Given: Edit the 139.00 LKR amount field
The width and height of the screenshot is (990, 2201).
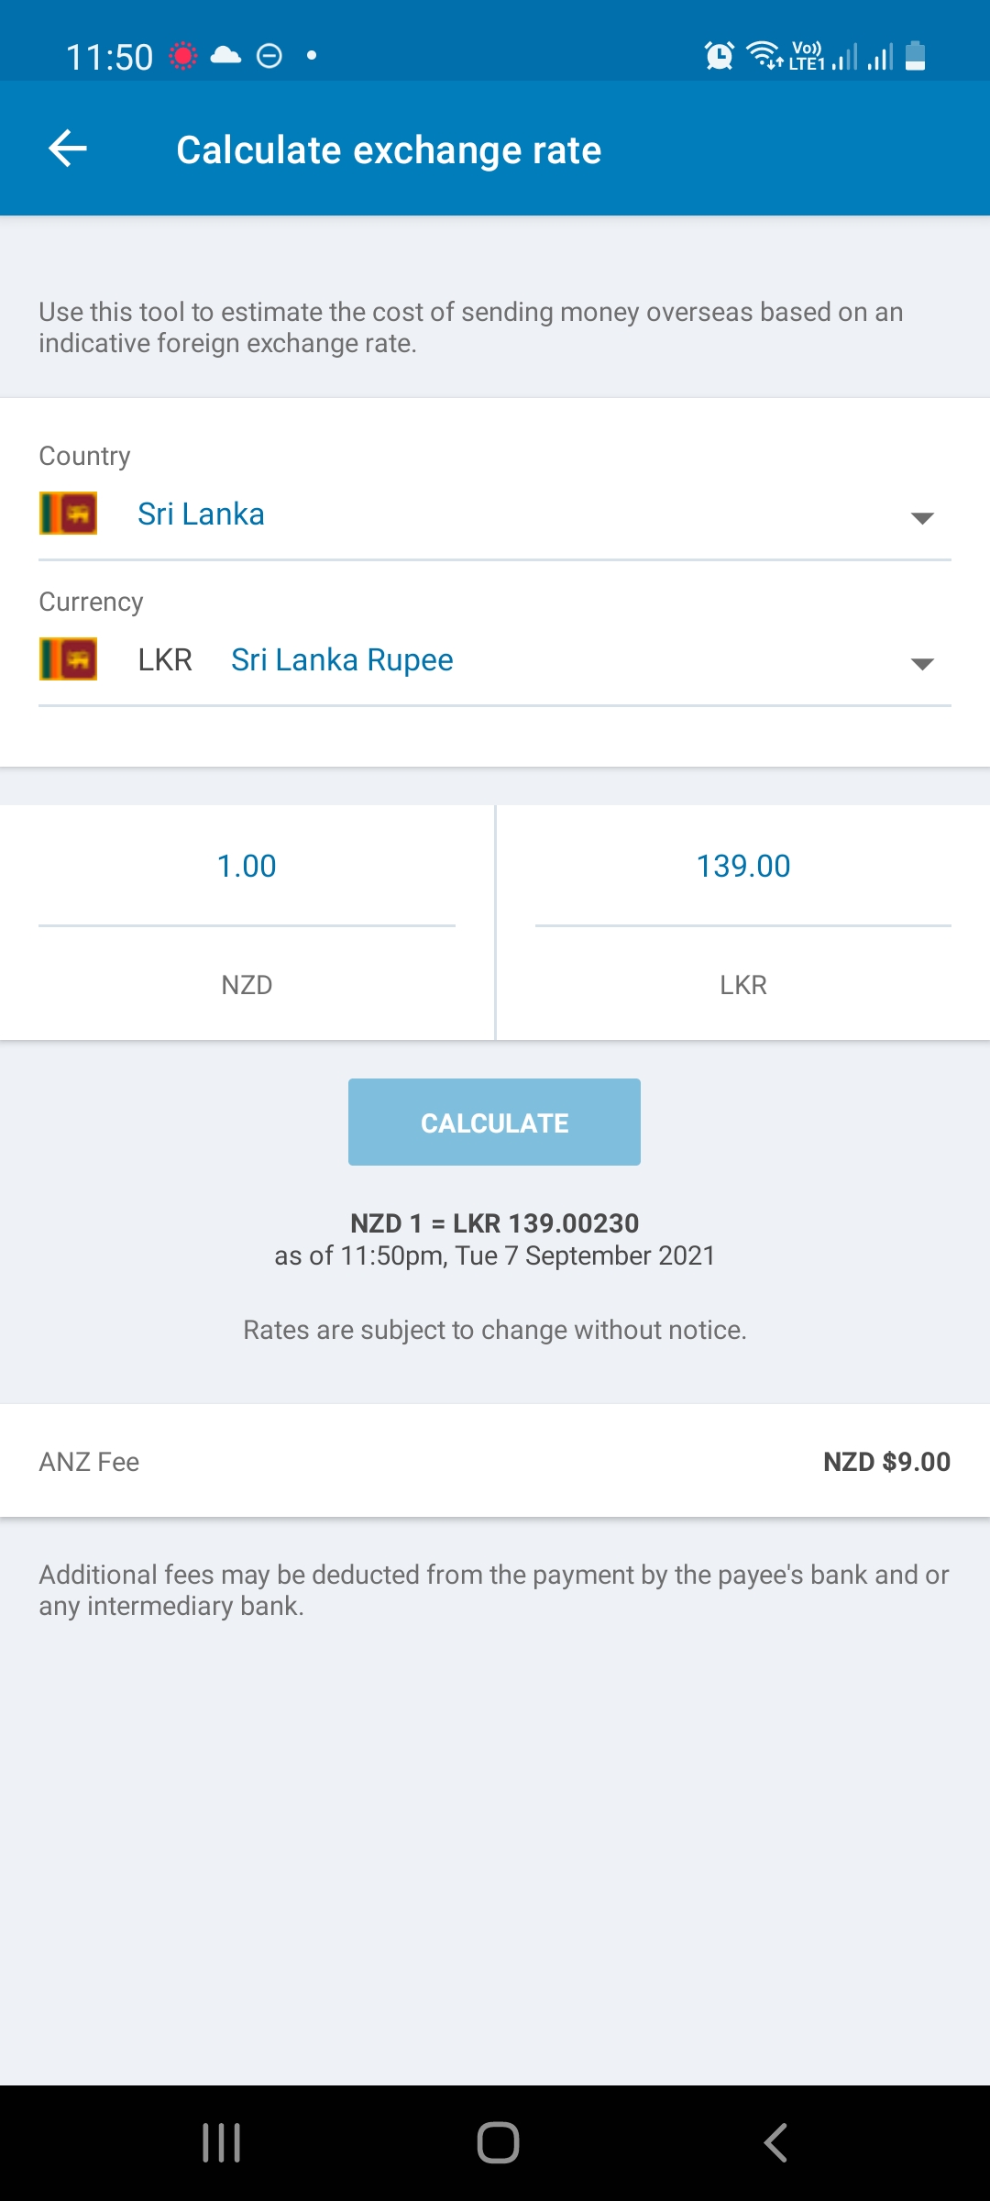Looking at the screenshot, I should click(743, 867).
